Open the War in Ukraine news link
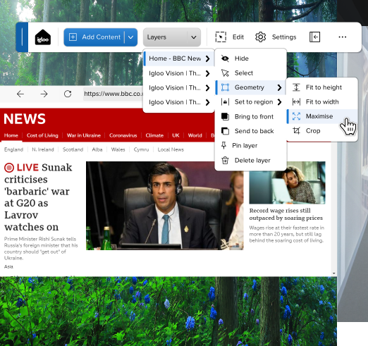Viewport: 368px width, 346px height. [84, 135]
